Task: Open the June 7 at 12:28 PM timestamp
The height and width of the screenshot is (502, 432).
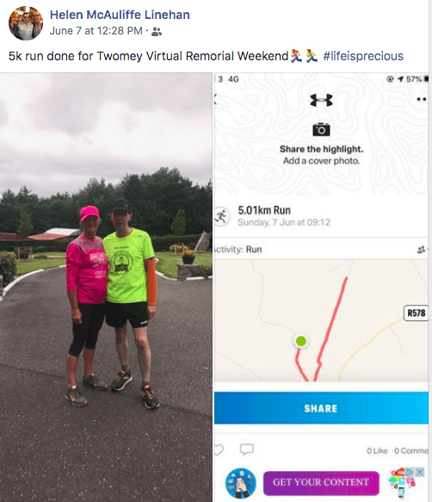Action: 96,31
